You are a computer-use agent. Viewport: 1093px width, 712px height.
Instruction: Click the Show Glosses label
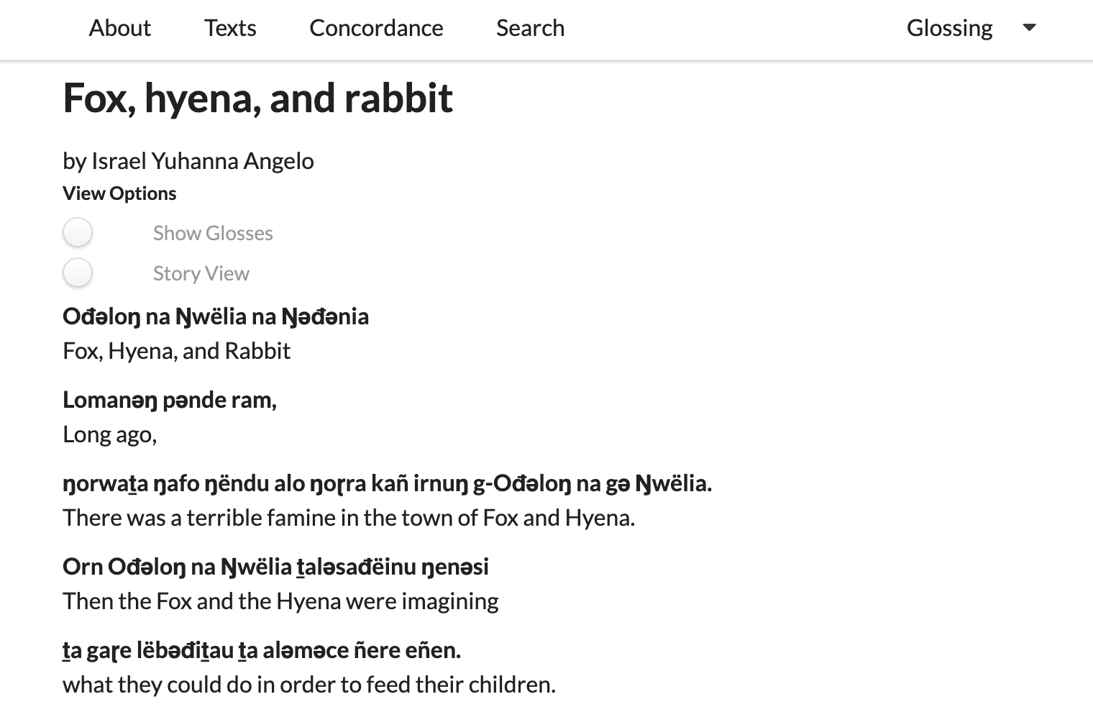(x=213, y=233)
